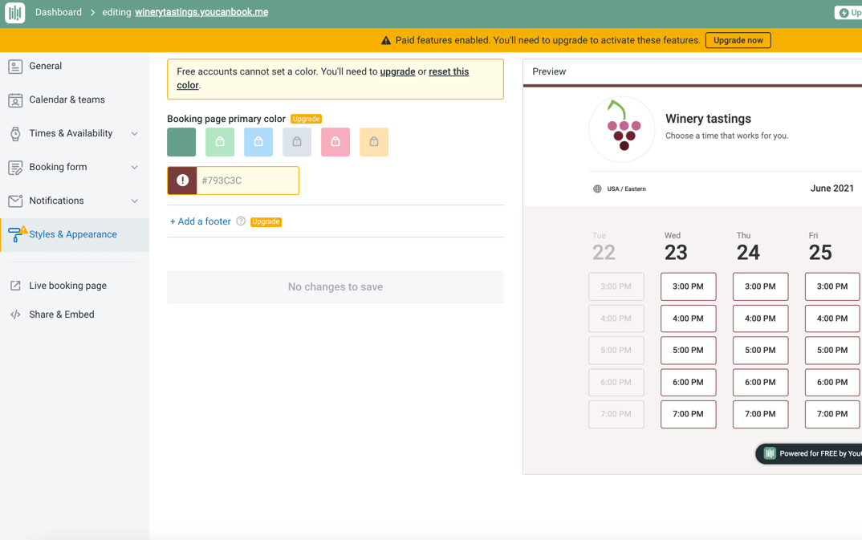Click the exclamation icon in the hex color field
Screen dimensions: 862x540
pos(182,181)
